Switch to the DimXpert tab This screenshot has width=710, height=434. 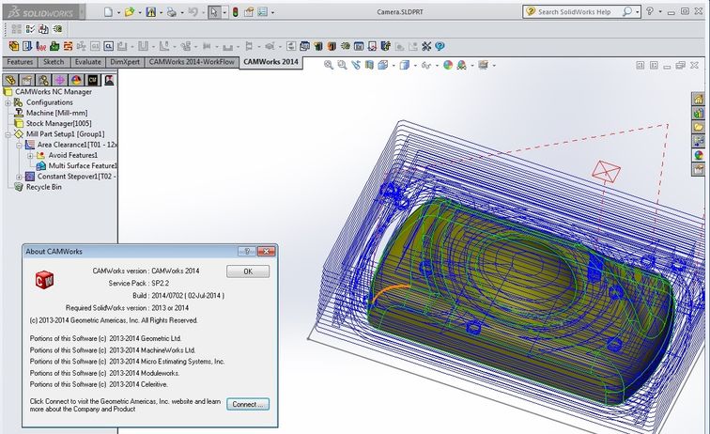[x=125, y=62]
